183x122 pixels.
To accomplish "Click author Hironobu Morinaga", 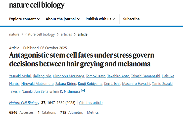I will (67, 76).
